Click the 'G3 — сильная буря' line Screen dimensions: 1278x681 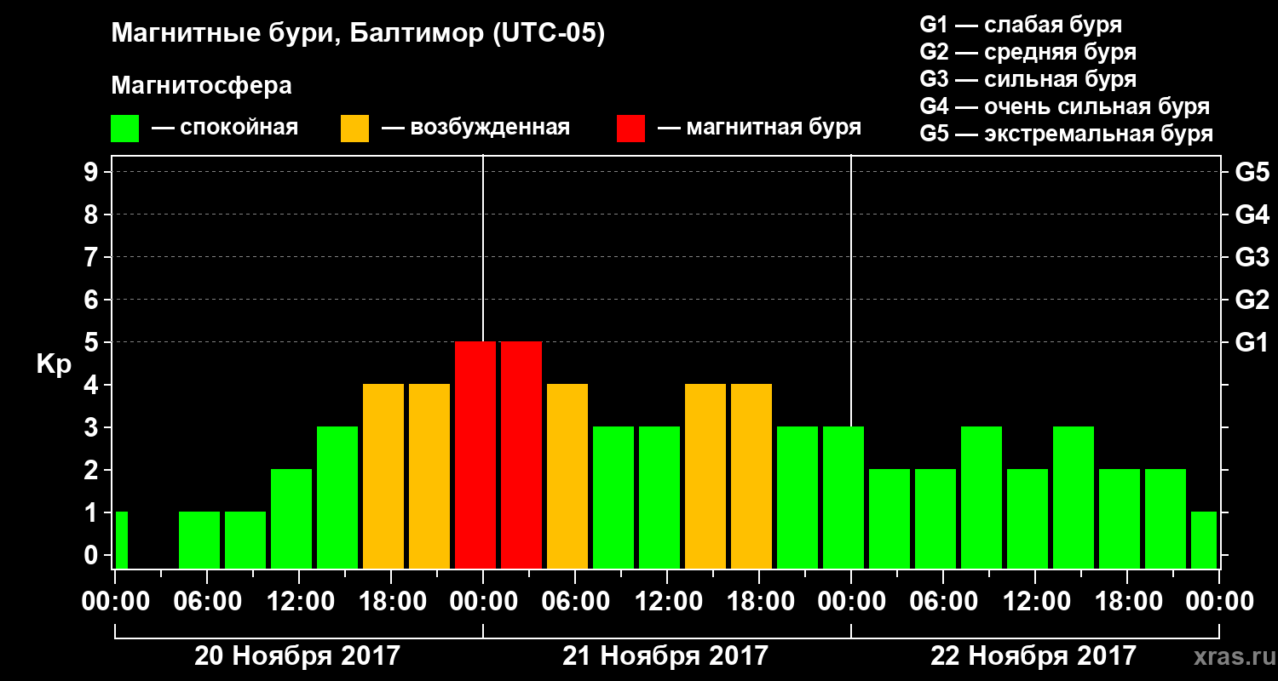(x=1028, y=79)
